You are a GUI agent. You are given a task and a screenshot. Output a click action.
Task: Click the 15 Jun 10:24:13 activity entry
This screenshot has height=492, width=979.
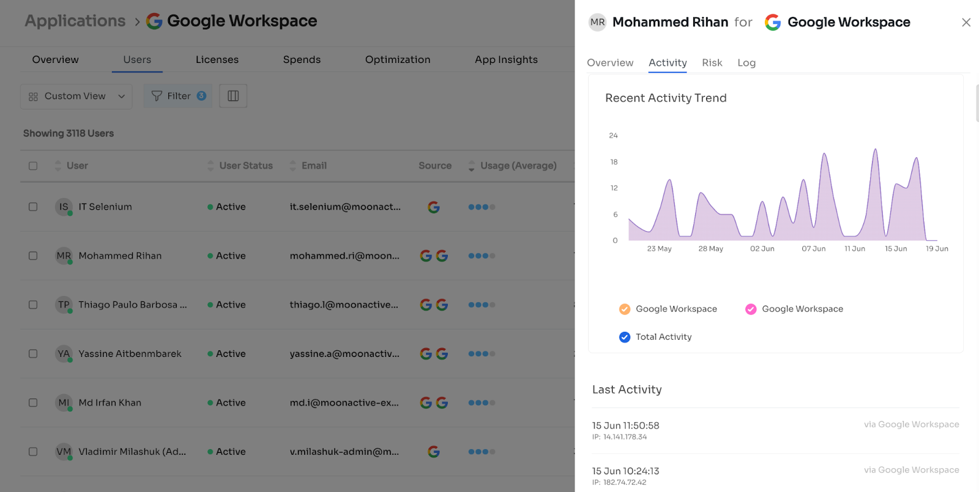click(776, 476)
